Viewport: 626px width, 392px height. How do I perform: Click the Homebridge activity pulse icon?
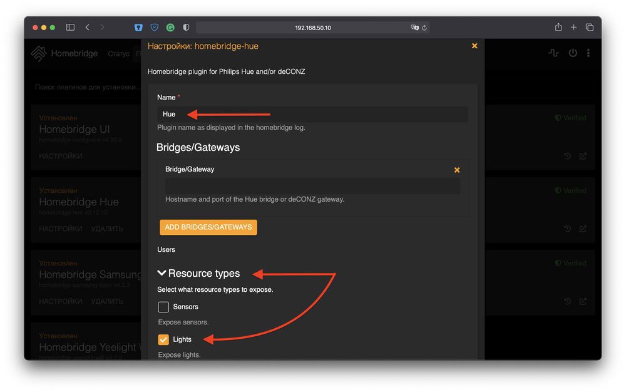(554, 53)
